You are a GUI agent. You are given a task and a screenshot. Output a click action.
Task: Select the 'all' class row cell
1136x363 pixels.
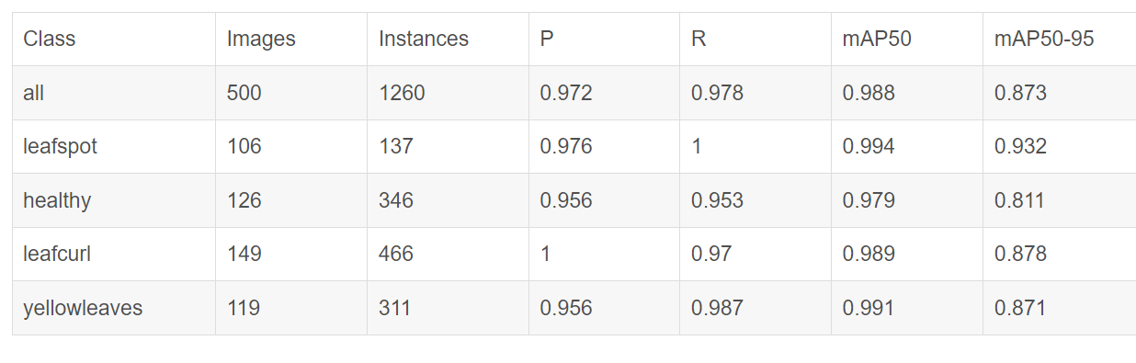(x=114, y=93)
